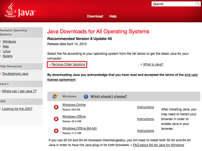Click What is Java? link
202x151 pixels.
[153, 64]
